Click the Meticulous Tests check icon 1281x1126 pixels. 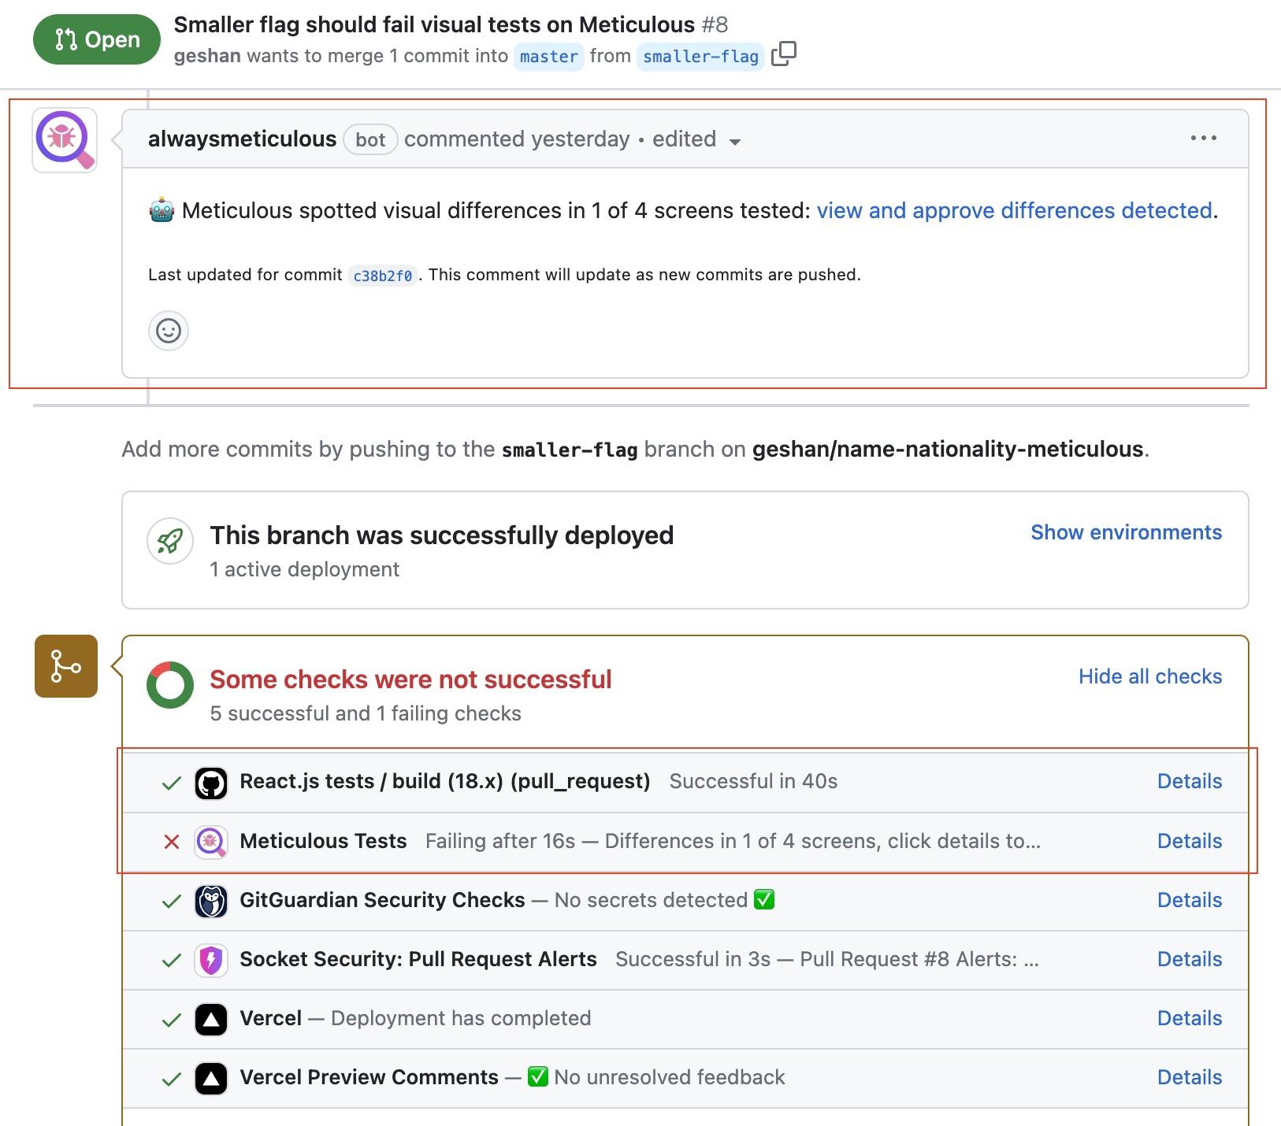tap(211, 842)
